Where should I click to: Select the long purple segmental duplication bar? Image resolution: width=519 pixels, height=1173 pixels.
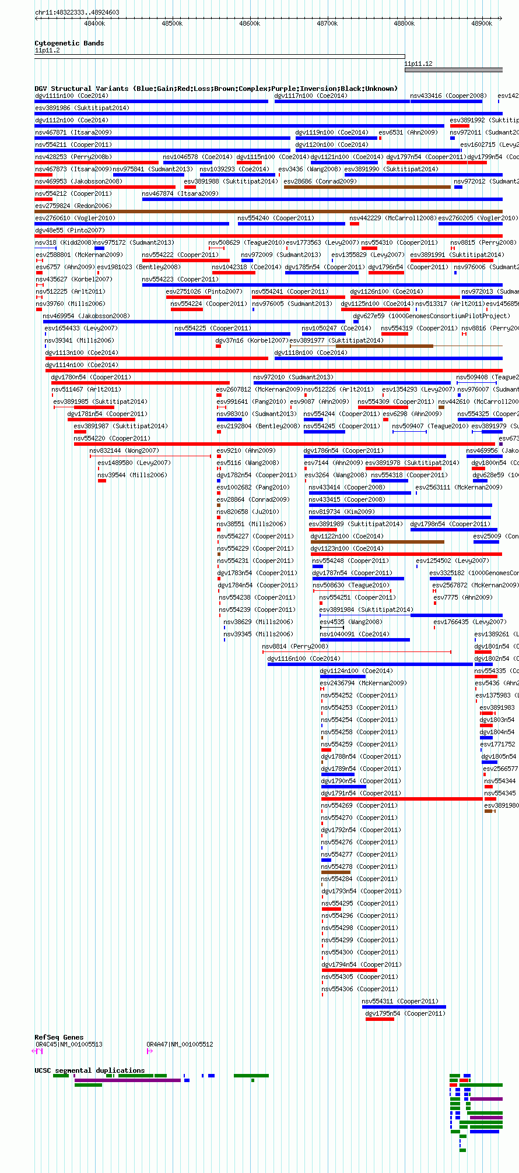[128, 1080]
